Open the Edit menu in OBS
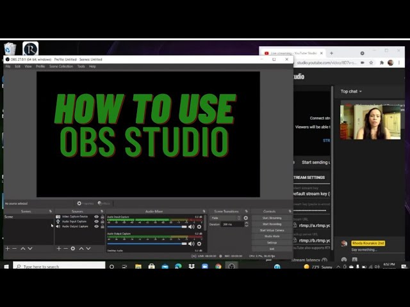Viewport: 410px width, 307px height. coord(17,67)
